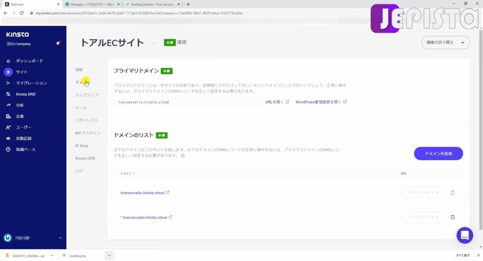This screenshot has width=483, height=261.
Task: Click the user avatar power icon
Action: (x=8, y=237)
